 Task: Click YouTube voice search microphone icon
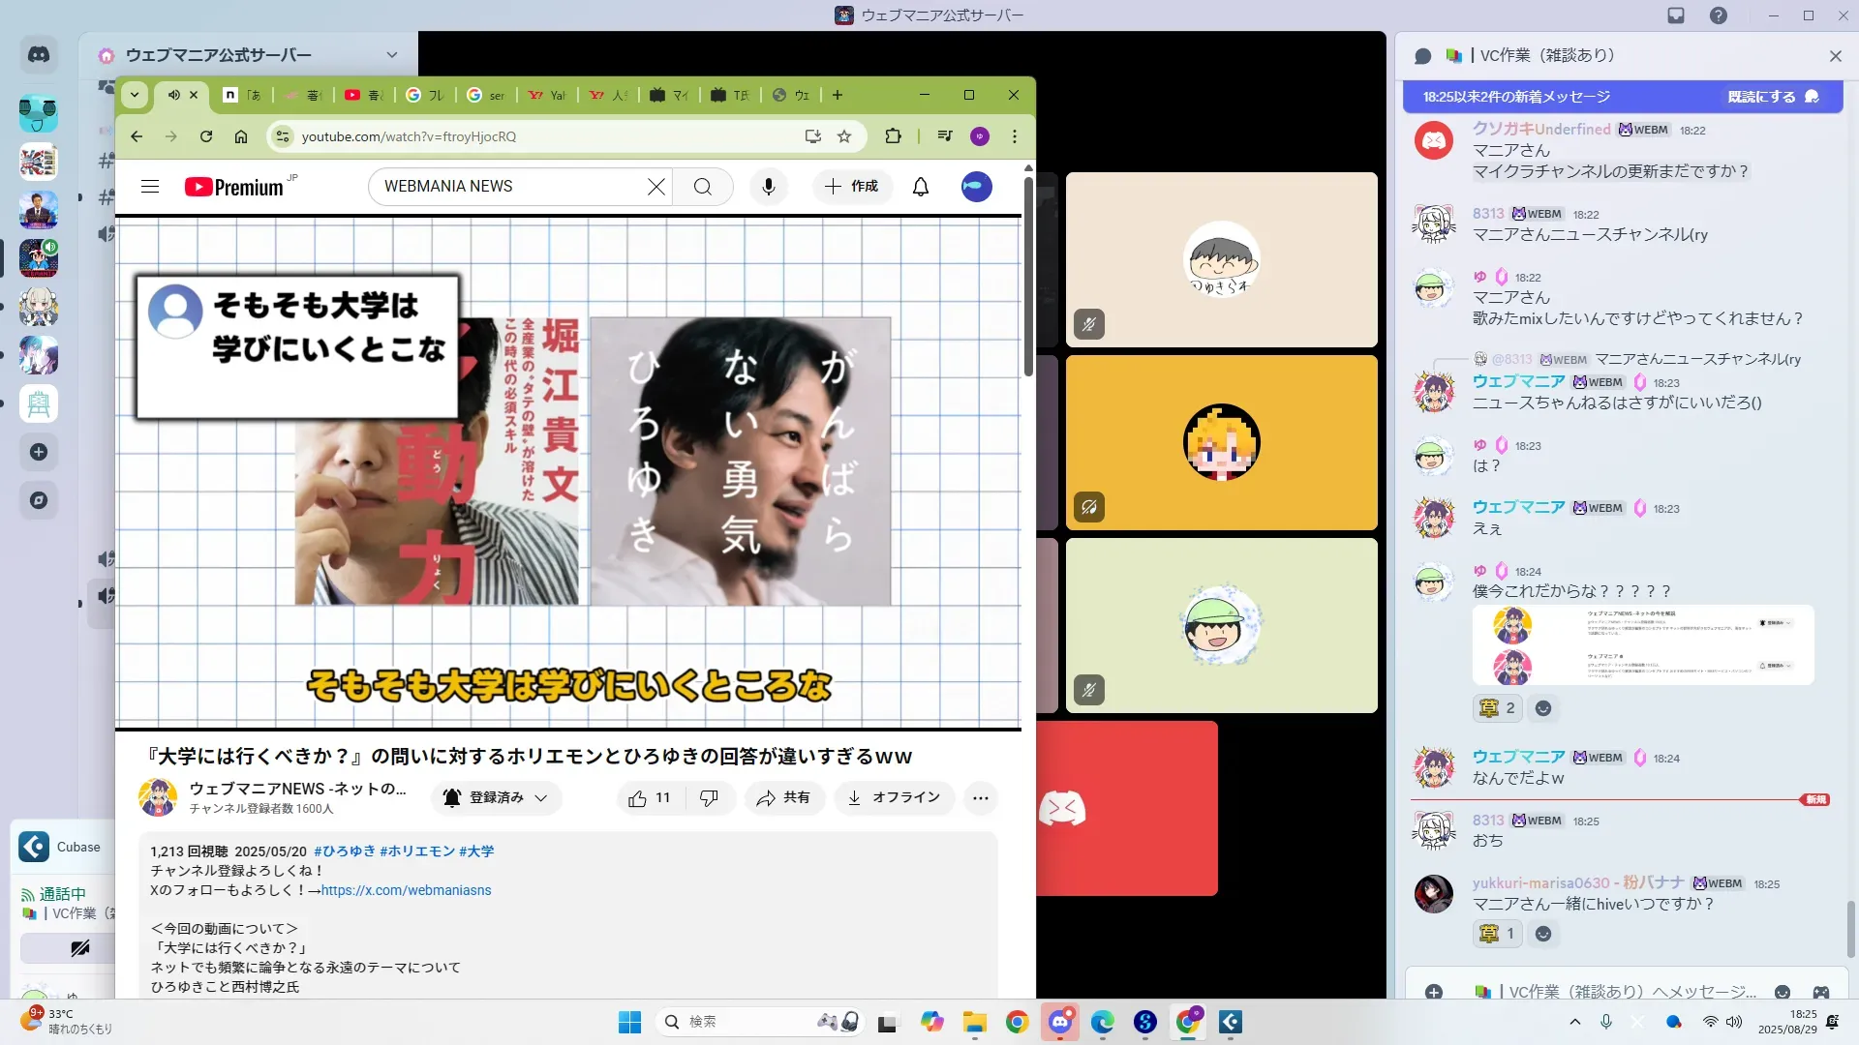[768, 187]
